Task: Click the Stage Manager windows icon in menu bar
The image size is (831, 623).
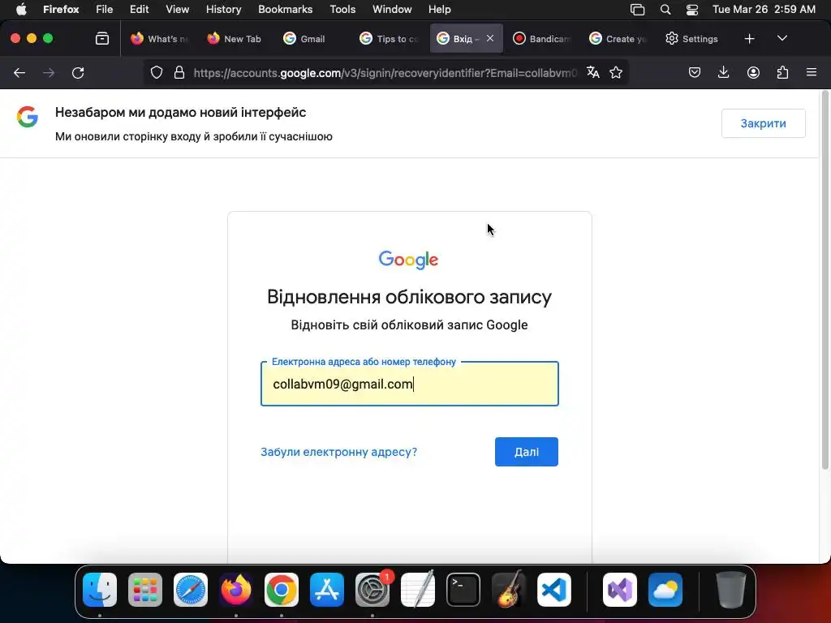Action: click(638, 9)
